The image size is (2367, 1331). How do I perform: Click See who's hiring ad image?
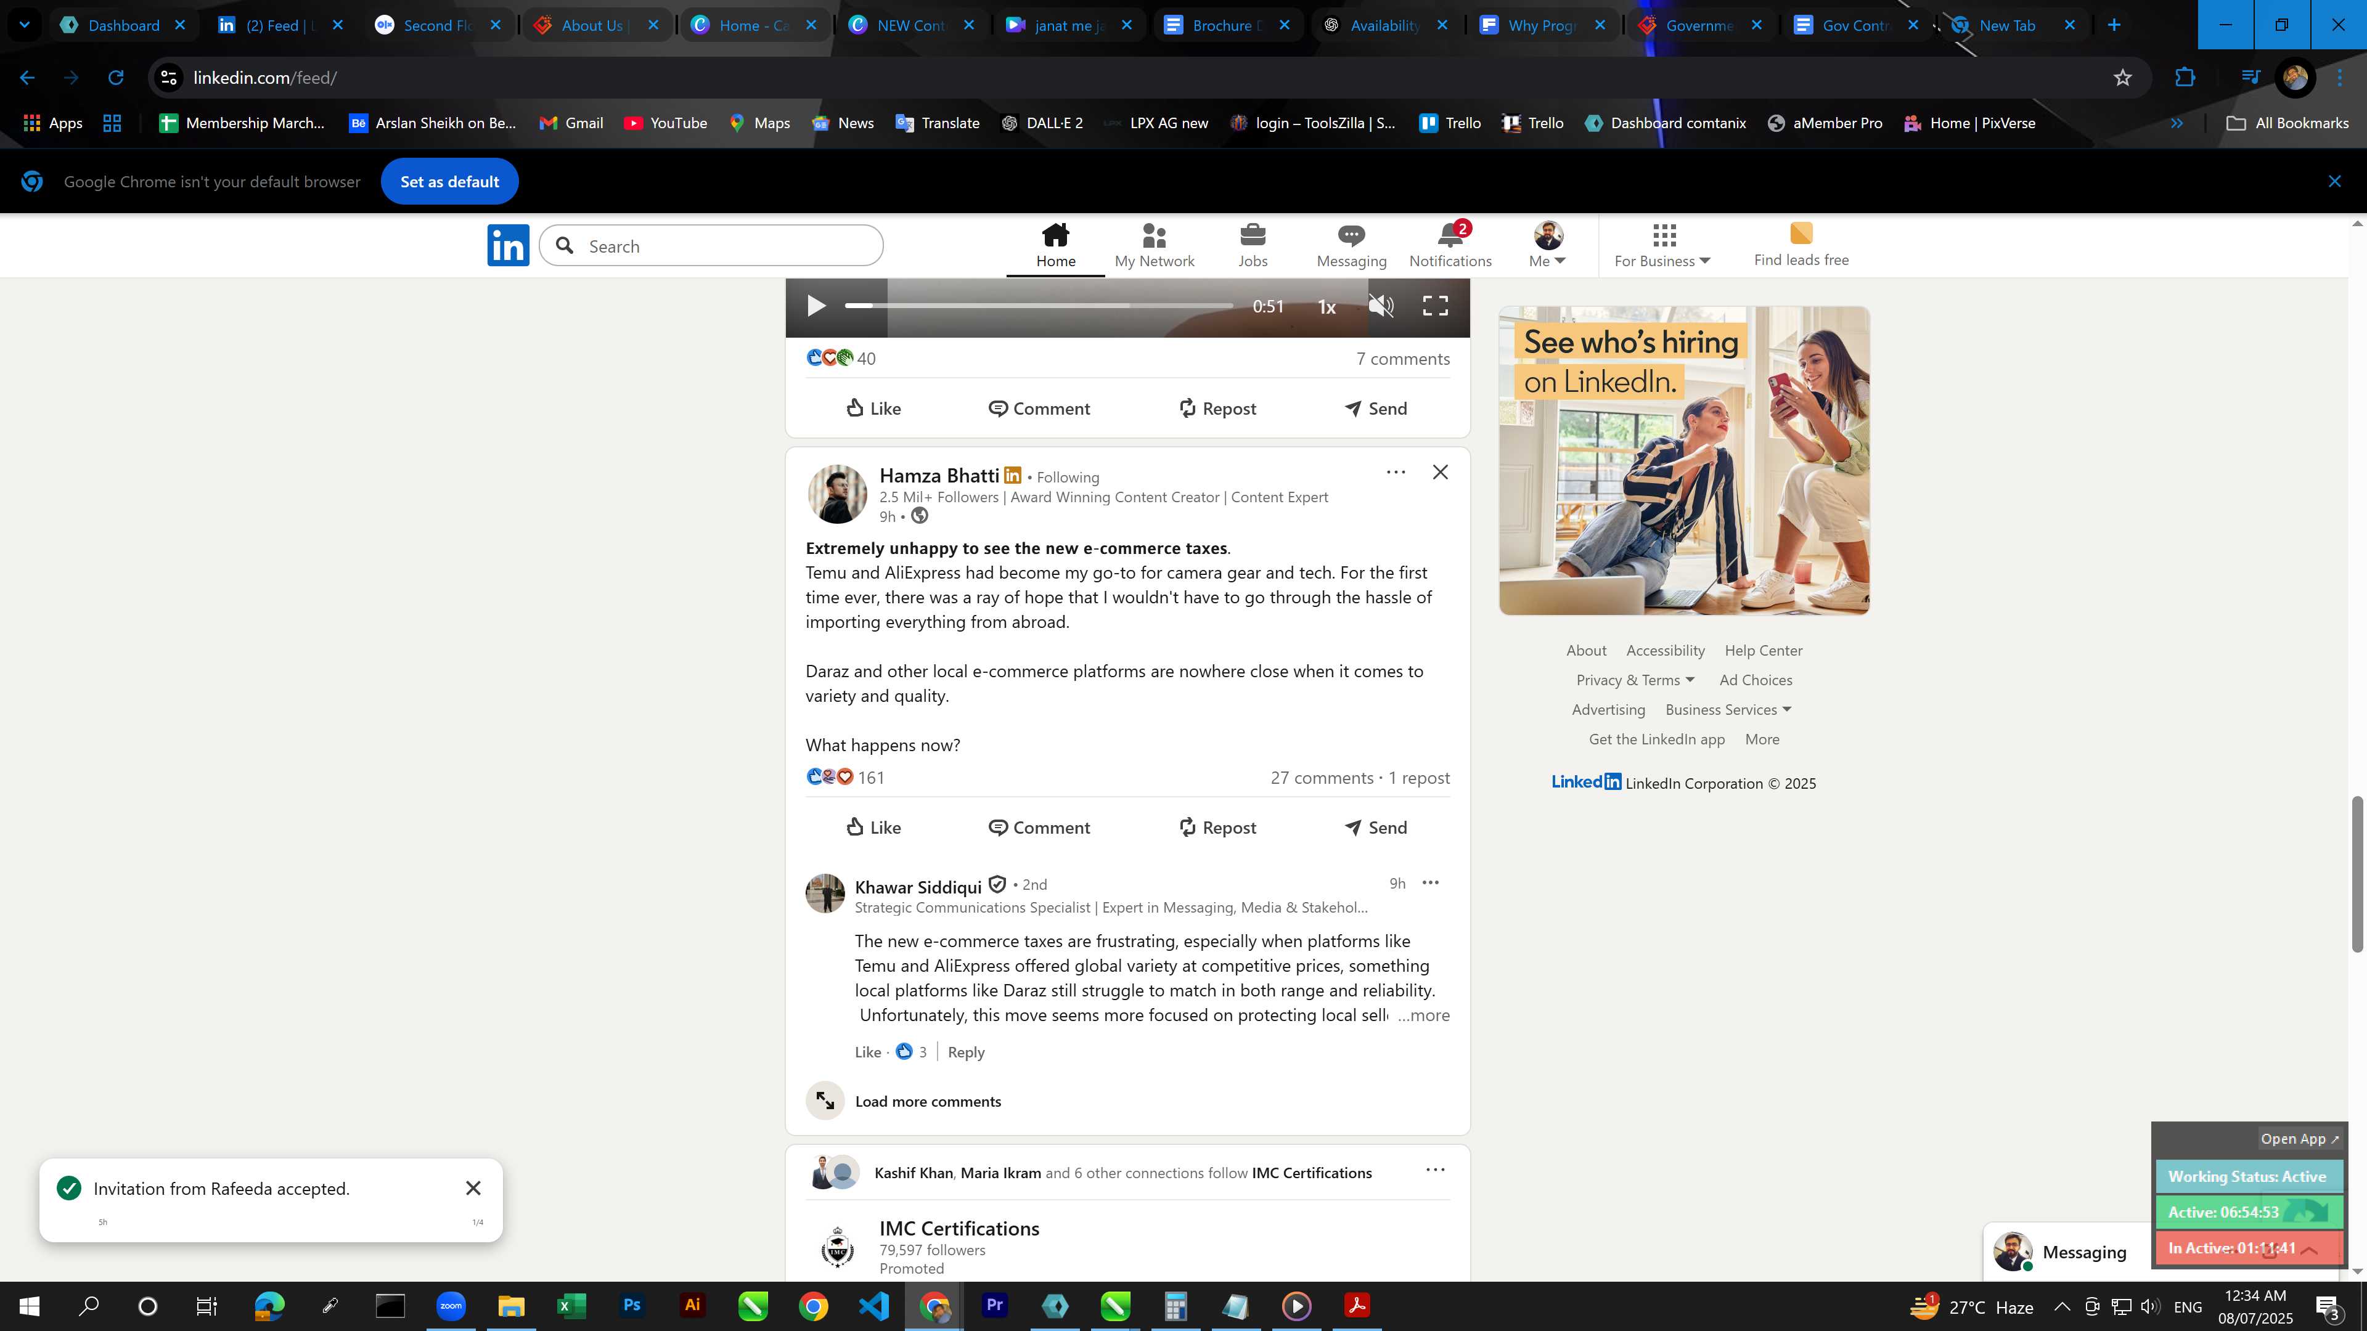[x=1683, y=461]
